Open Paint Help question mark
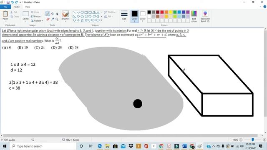The height and width of the screenshot is (150, 267). click(x=265, y=7)
